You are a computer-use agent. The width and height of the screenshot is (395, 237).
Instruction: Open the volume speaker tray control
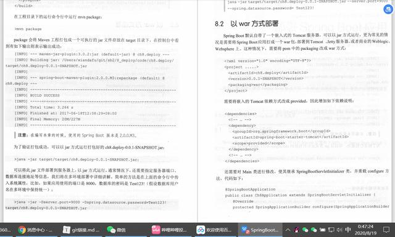pyautogui.click(x=339, y=230)
